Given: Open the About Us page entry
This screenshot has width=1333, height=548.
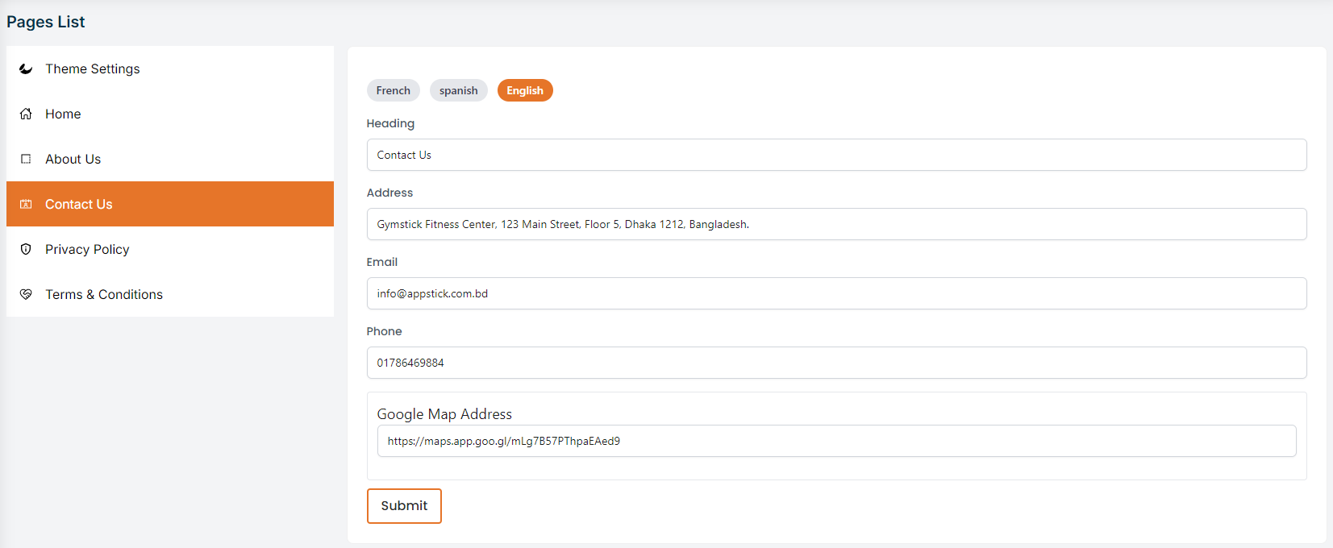Looking at the screenshot, I should [x=73, y=159].
